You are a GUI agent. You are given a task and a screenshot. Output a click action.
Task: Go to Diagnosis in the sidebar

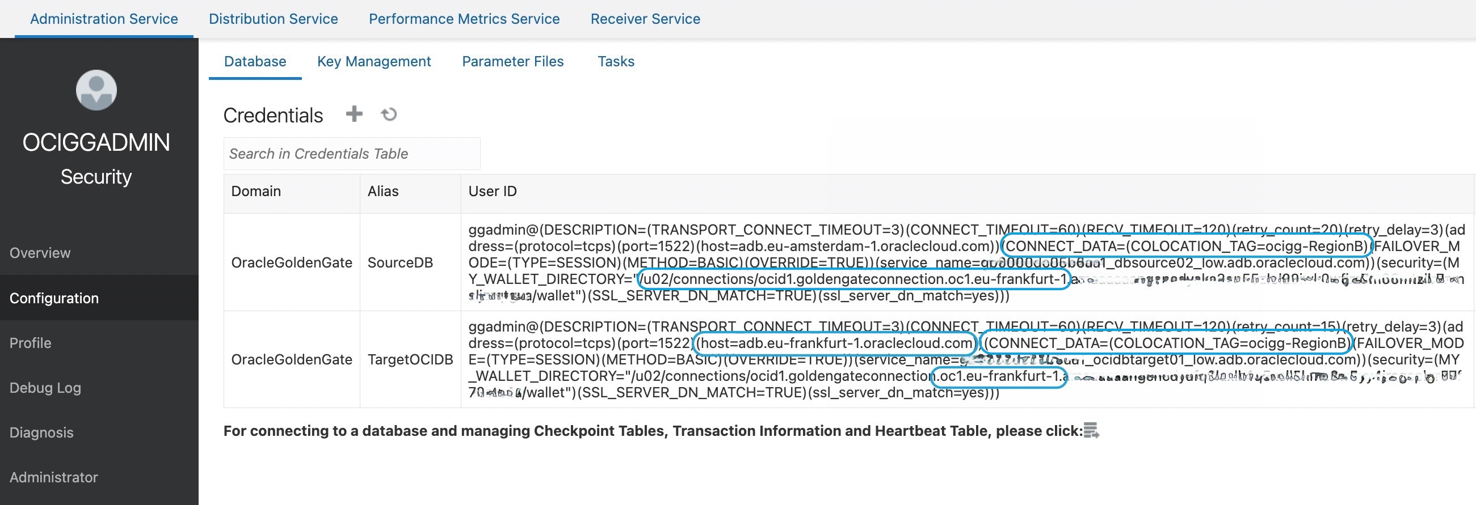click(x=99, y=432)
